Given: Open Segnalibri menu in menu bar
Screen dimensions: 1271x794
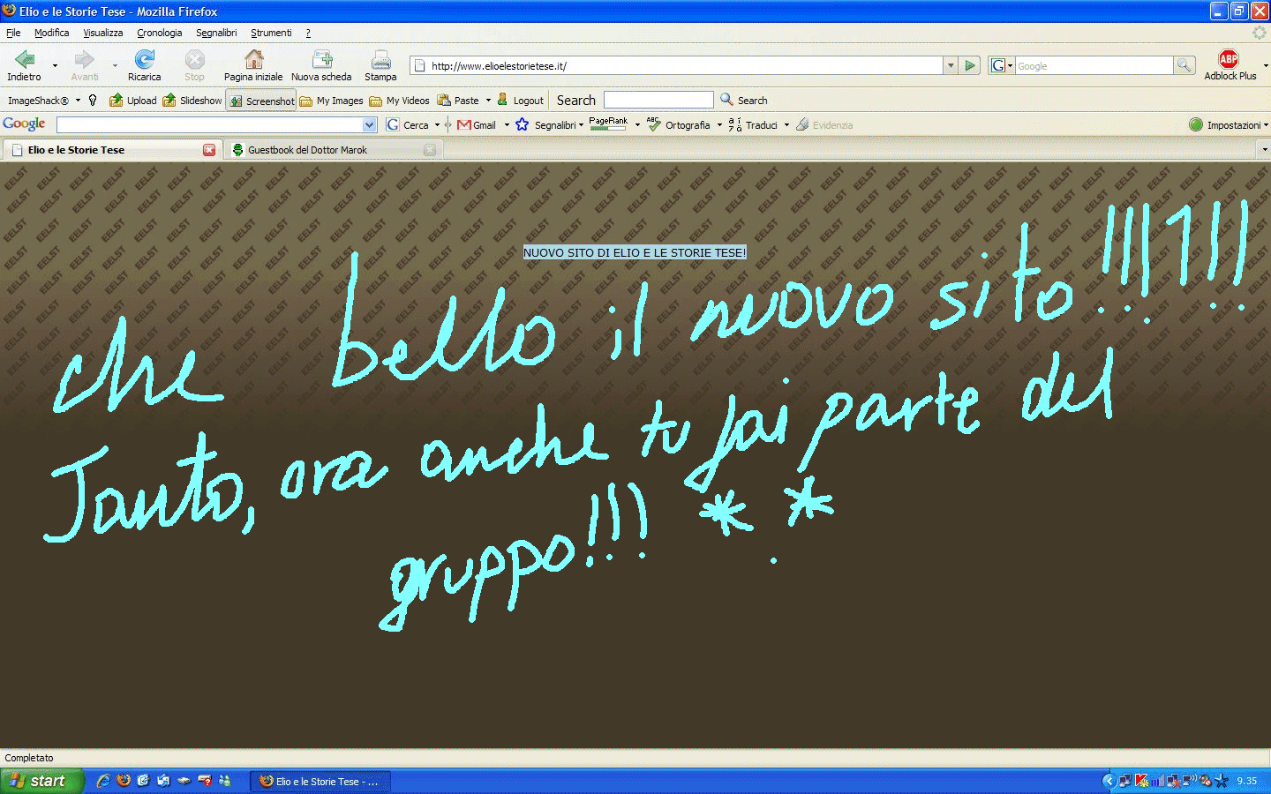Looking at the screenshot, I should [216, 33].
